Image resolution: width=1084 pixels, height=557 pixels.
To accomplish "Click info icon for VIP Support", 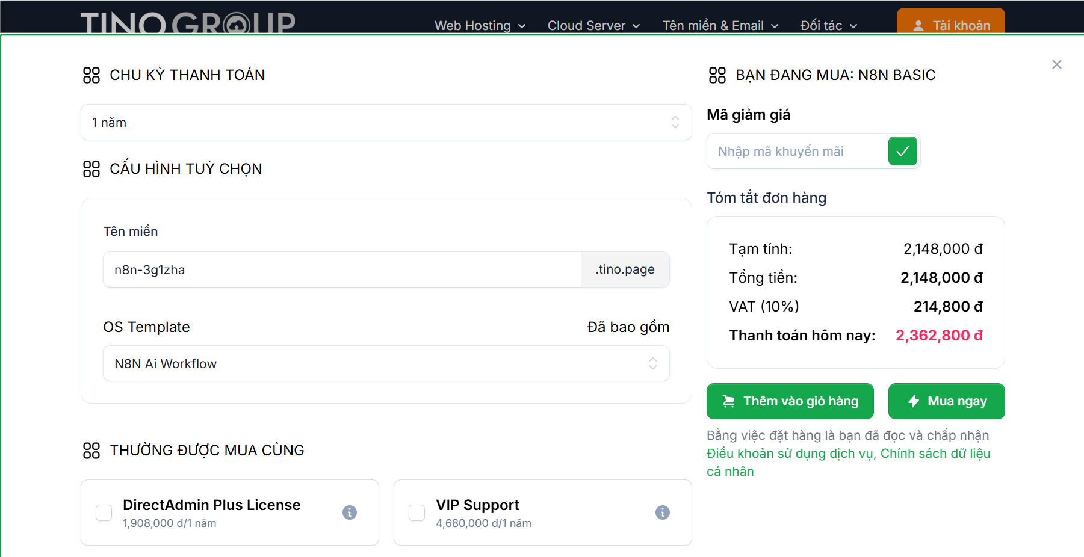I will point(663,512).
